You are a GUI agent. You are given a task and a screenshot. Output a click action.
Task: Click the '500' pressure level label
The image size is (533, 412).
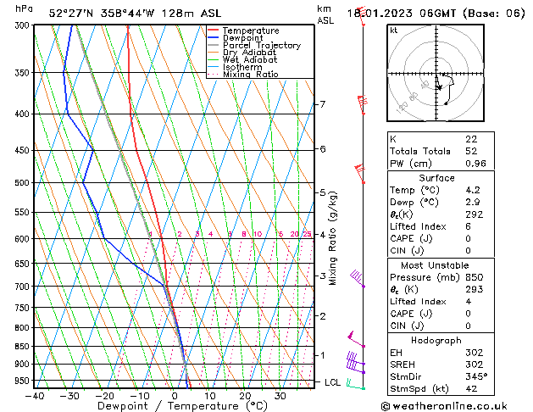click(x=24, y=183)
